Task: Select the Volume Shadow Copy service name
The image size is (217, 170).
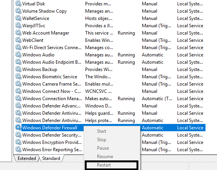Action: click(44, 11)
